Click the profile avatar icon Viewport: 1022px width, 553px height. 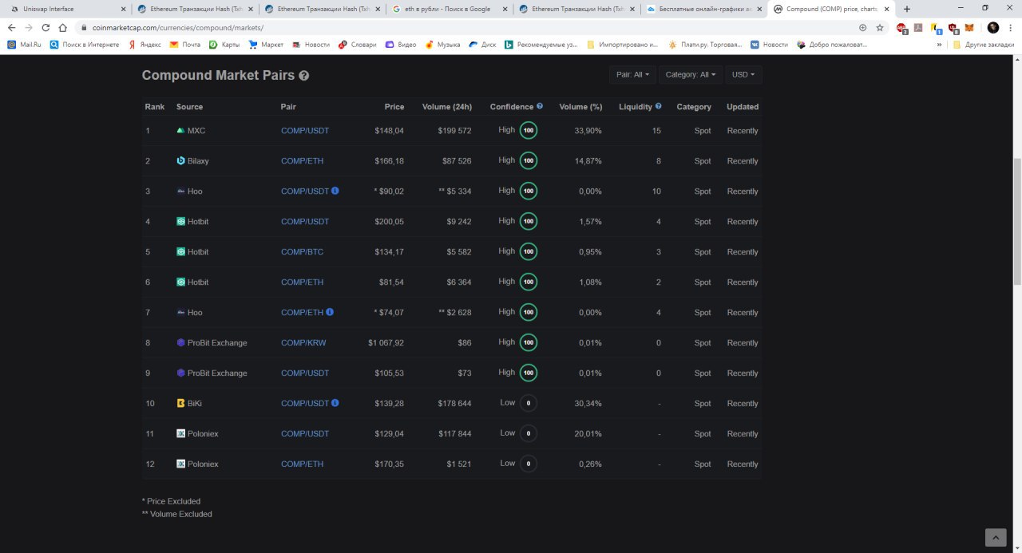(993, 27)
